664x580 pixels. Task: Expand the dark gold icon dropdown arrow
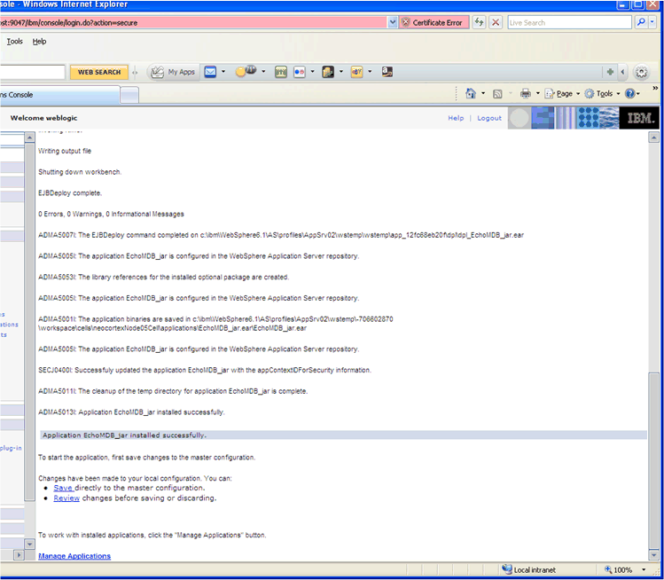tap(341, 72)
